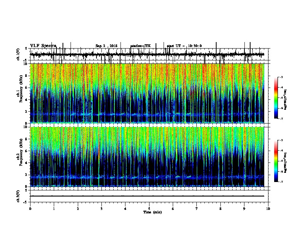Click the "10" at the time axis end

pyautogui.click(x=268, y=209)
